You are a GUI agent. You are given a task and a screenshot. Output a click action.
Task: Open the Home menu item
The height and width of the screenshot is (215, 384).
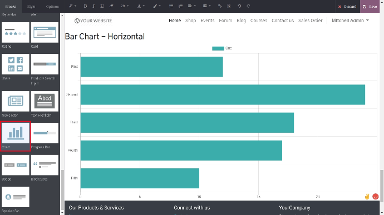[175, 21]
